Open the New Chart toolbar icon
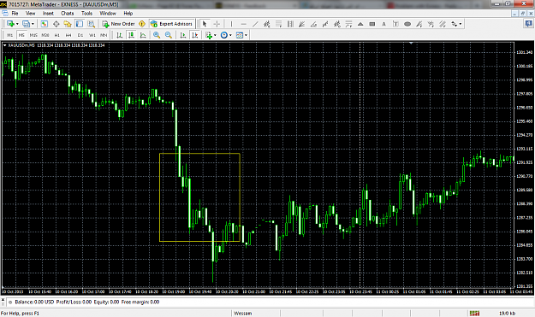This screenshot has height=317, width=535. 10,24
